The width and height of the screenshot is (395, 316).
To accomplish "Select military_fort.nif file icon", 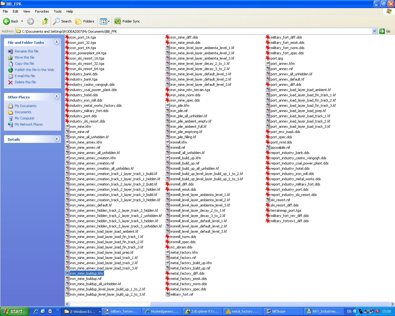I will (x=168, y=294).
